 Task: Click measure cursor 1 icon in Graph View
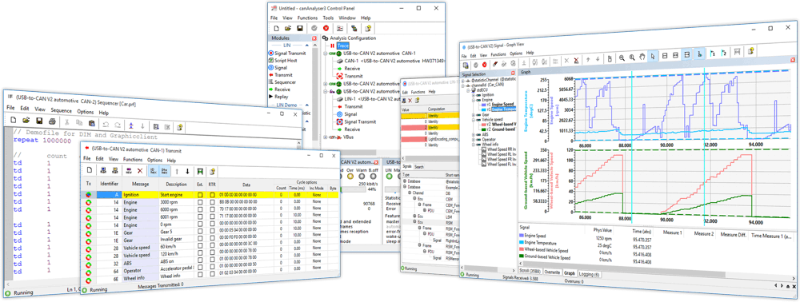tap(713, 54)
